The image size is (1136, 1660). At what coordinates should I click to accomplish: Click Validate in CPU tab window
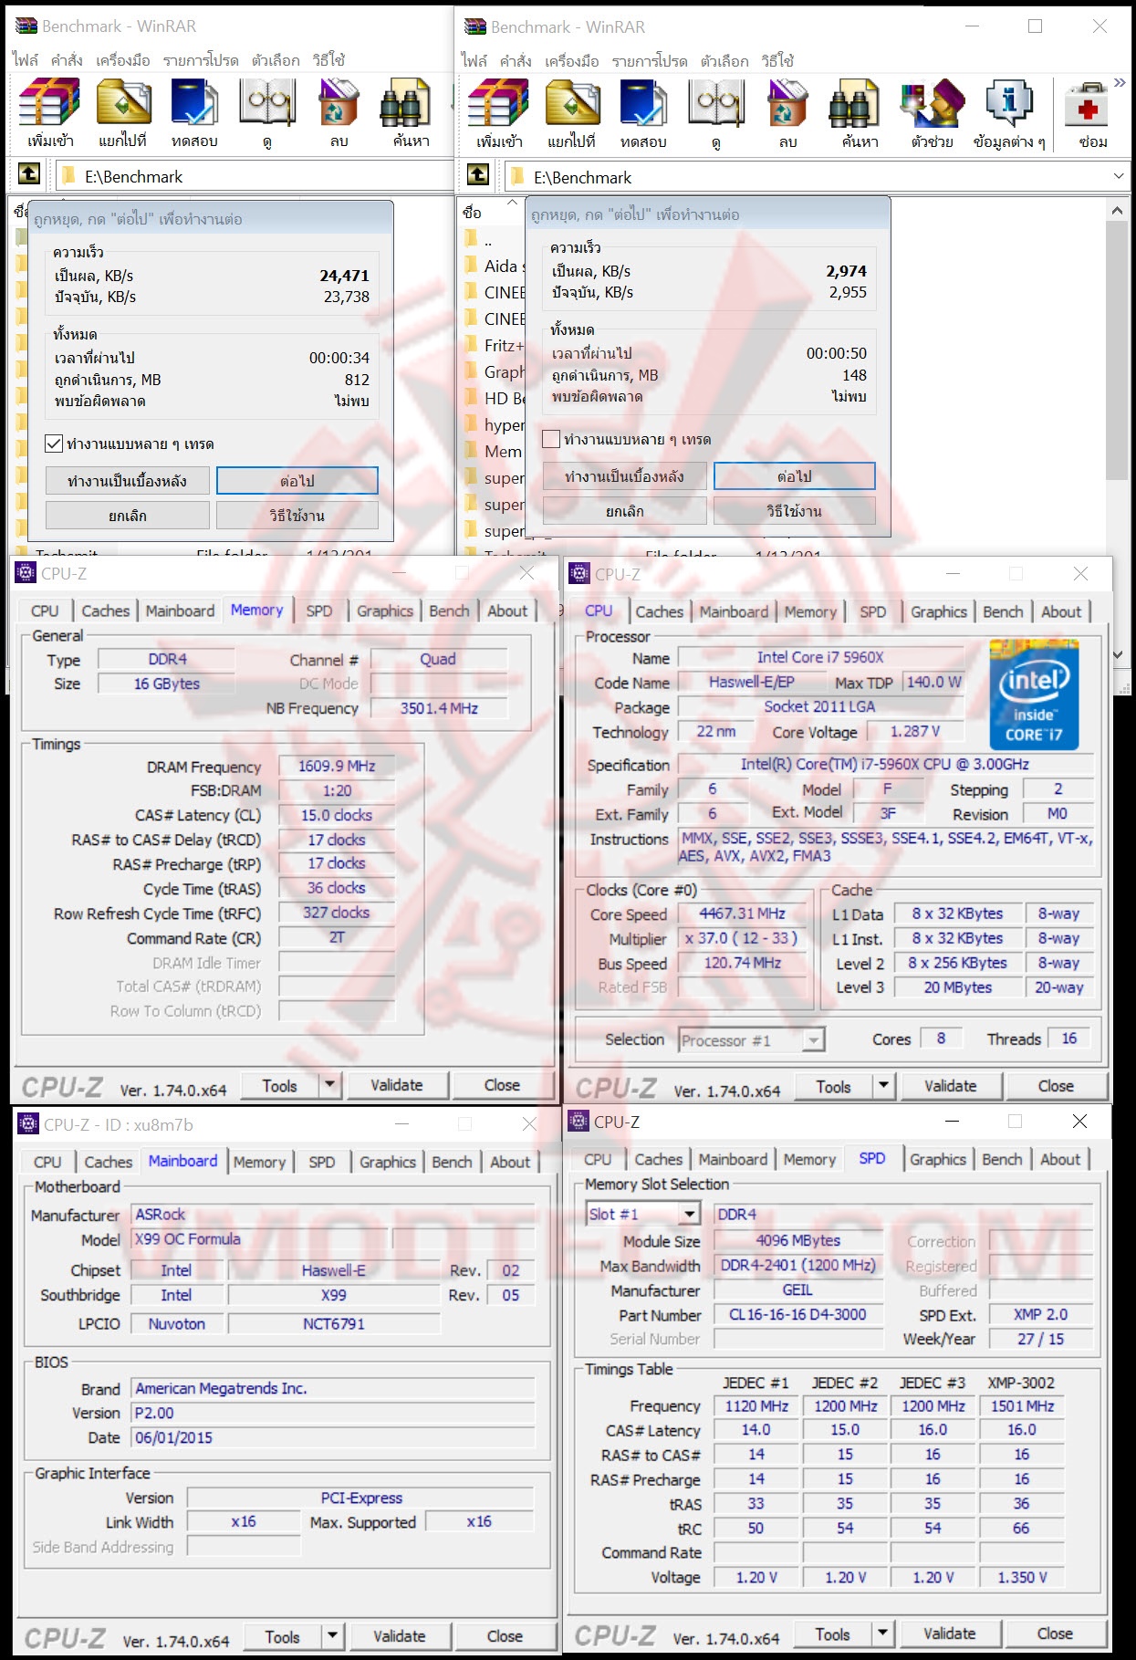(x=951, y=1086)
